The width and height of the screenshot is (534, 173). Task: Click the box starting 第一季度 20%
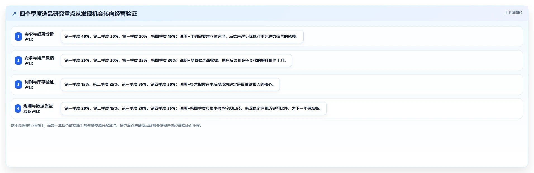click(194, 109)
